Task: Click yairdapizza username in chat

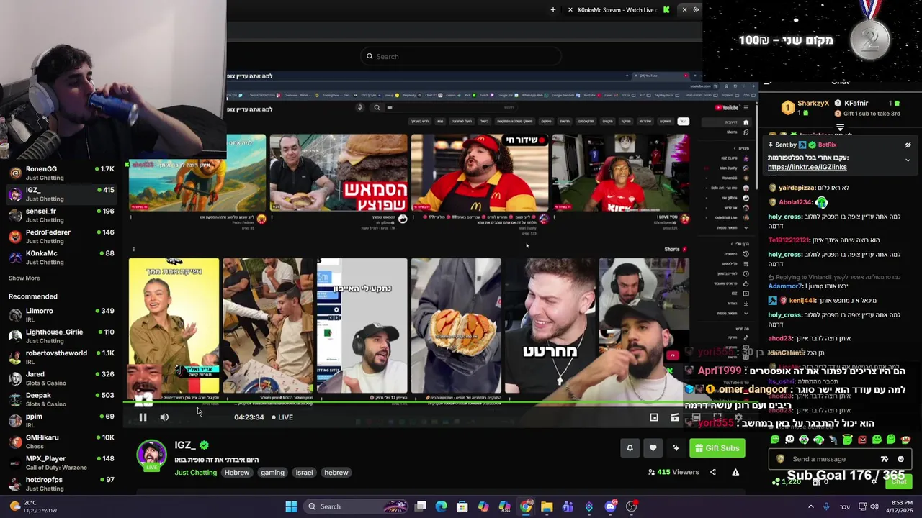Action: point(797,188)
